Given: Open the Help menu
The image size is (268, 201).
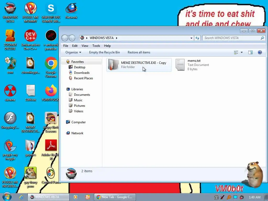Looking at the screenshot, I should (107, 46).
